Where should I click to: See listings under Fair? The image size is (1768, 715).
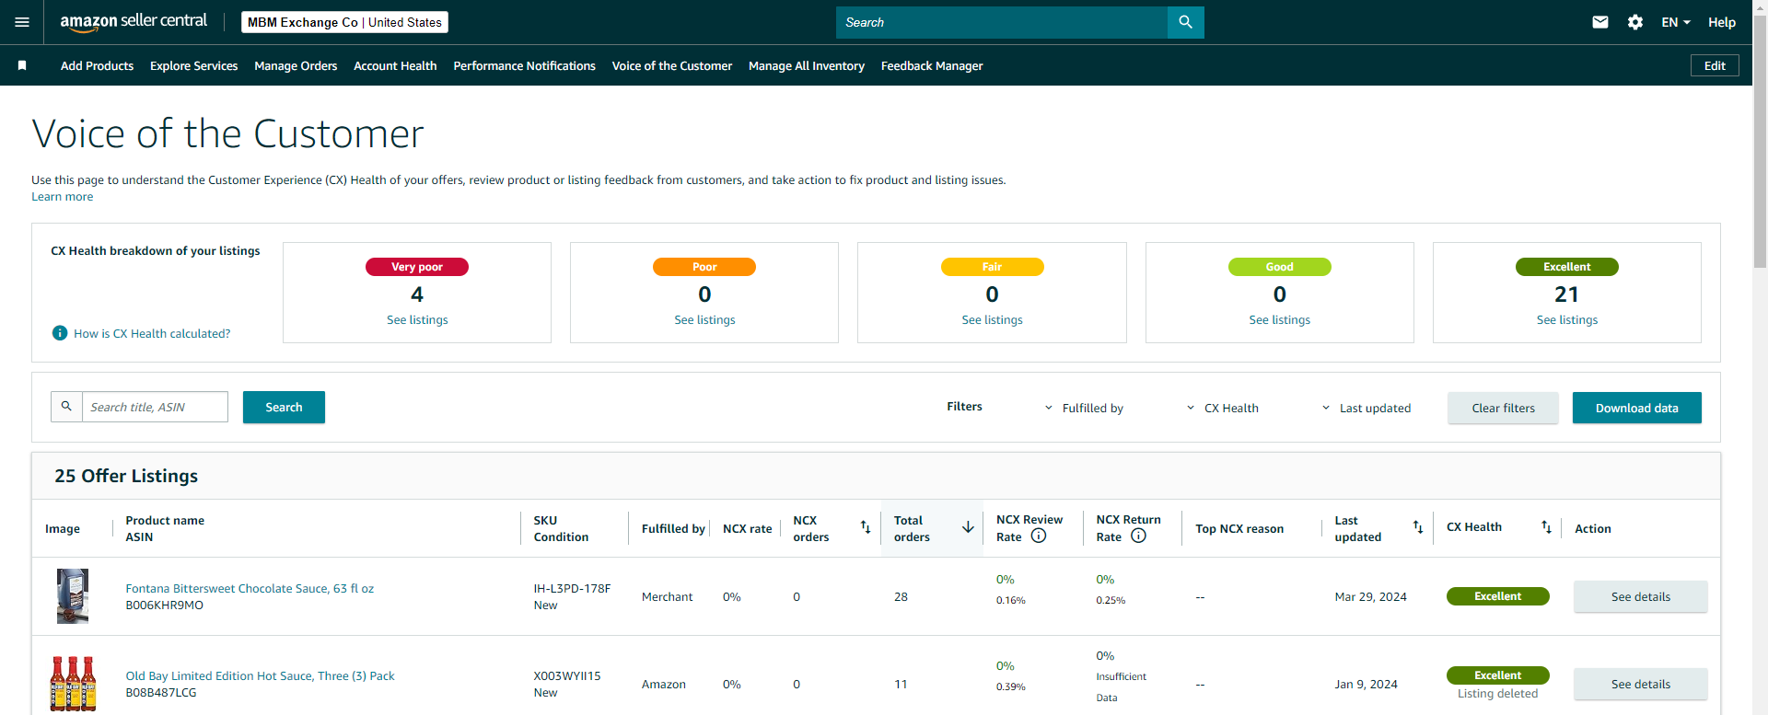(x=992, y=319)
